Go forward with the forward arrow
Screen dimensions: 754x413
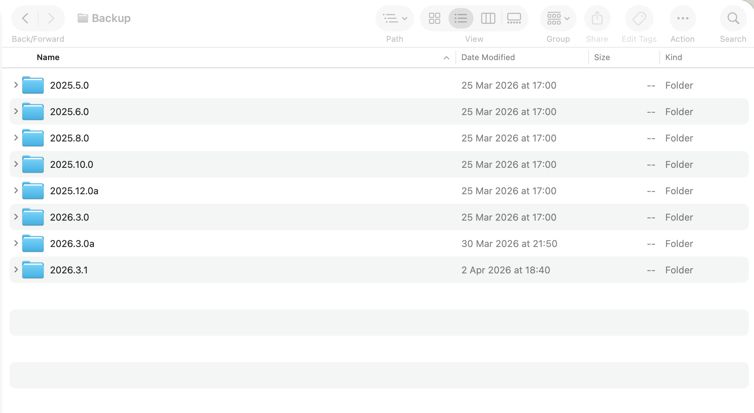click(x=51, y=18)
